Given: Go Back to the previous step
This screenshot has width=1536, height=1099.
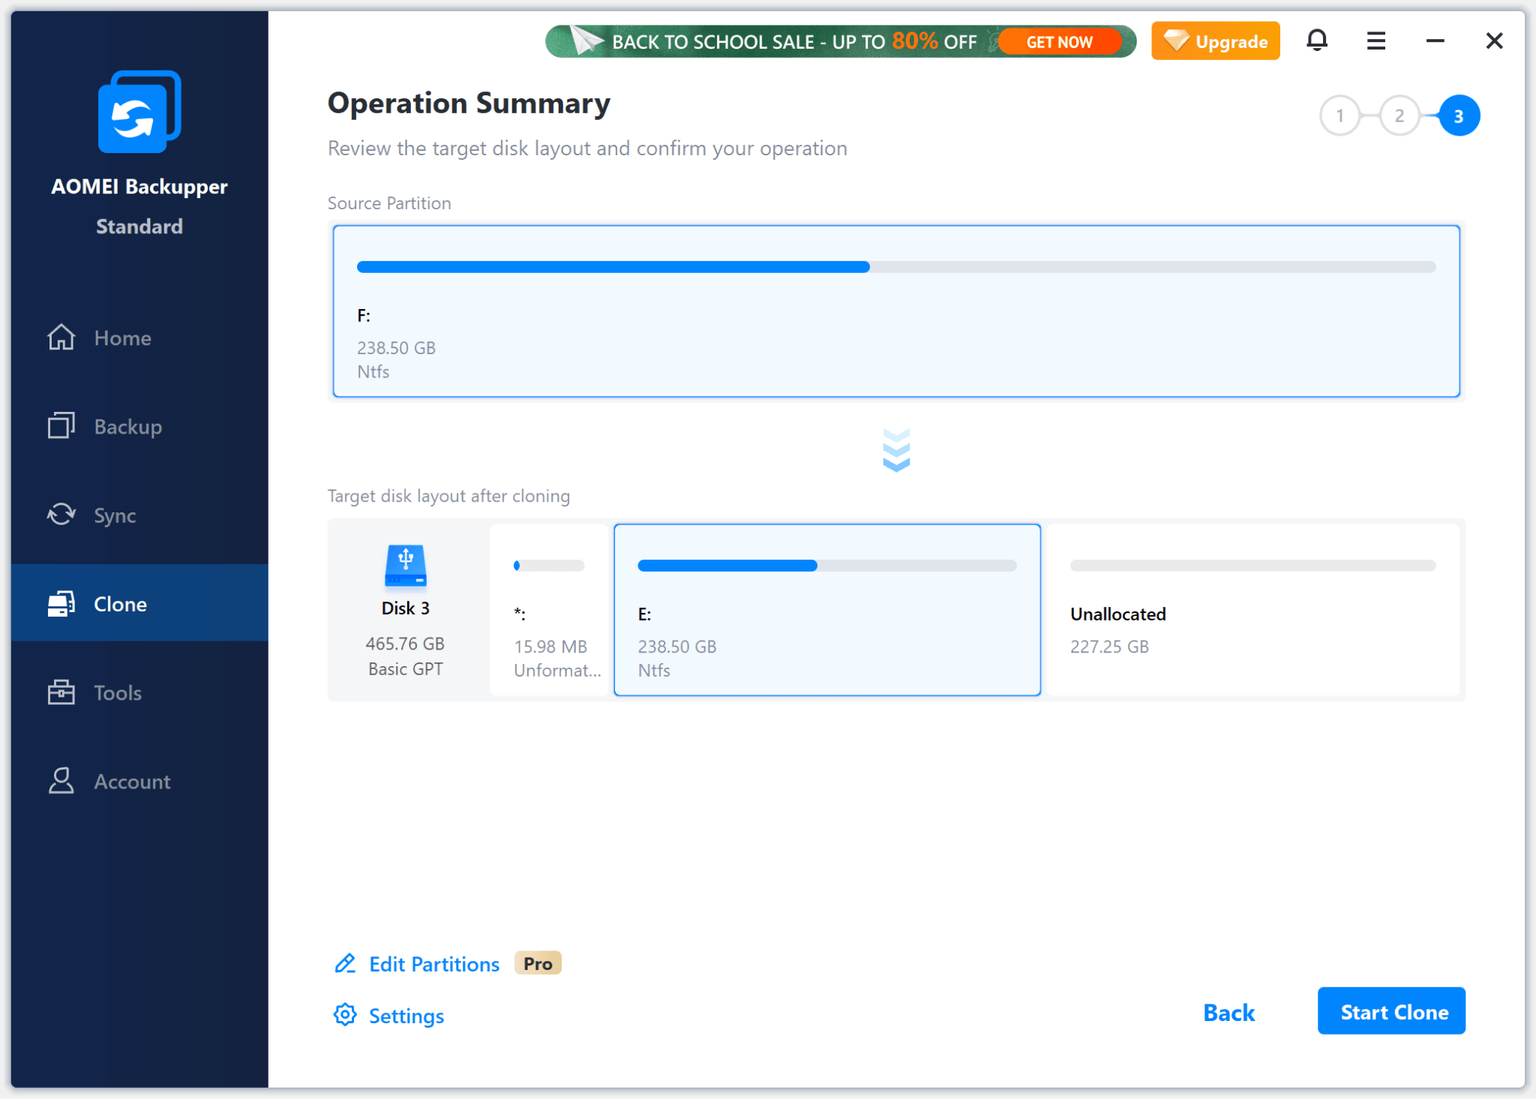Looking at the screenshot, I should tap(1228, 1013).
